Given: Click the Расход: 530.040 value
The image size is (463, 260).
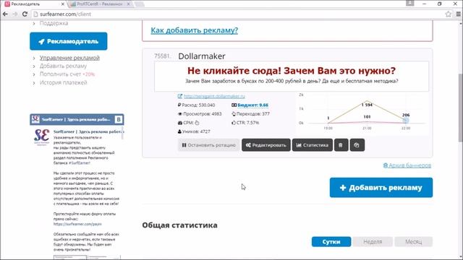Looking at the screenshot, I should click(196, 105).
